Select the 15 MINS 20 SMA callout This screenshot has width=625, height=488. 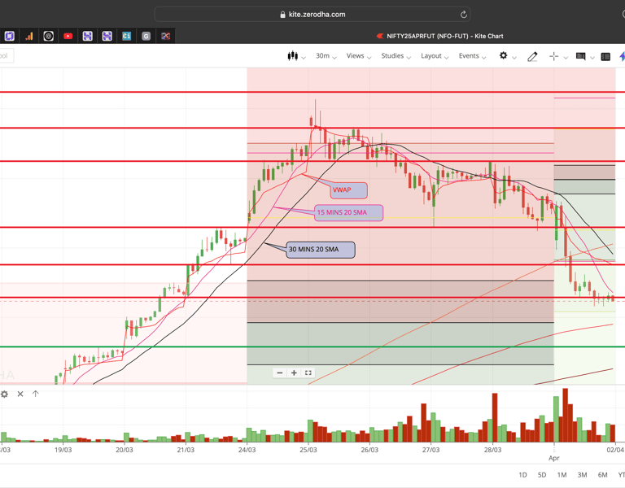(349, 213)
